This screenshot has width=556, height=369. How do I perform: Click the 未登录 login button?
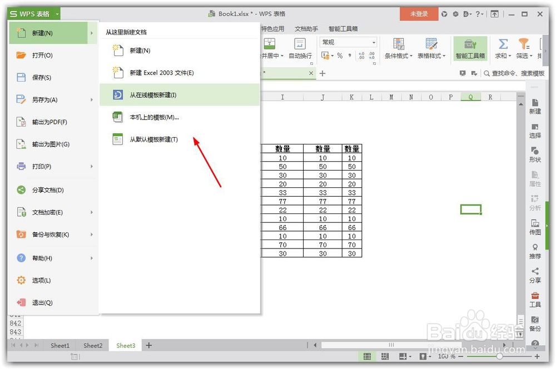(x=419, y=14)
